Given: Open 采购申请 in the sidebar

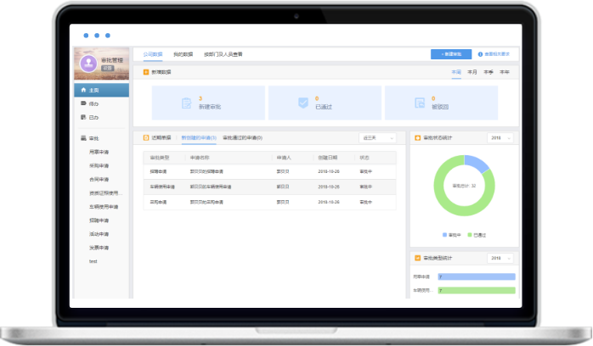Looking at the screenshot, I should 99,165.
